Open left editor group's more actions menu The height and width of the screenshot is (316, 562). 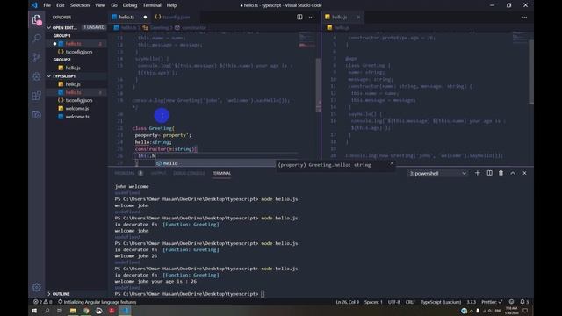pyautogui.click(x=312, y=17)
